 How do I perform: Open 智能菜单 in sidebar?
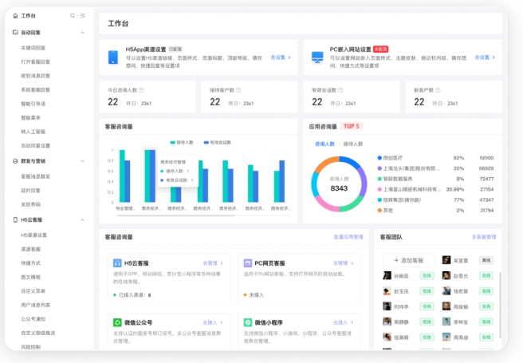tap(30, 118)
